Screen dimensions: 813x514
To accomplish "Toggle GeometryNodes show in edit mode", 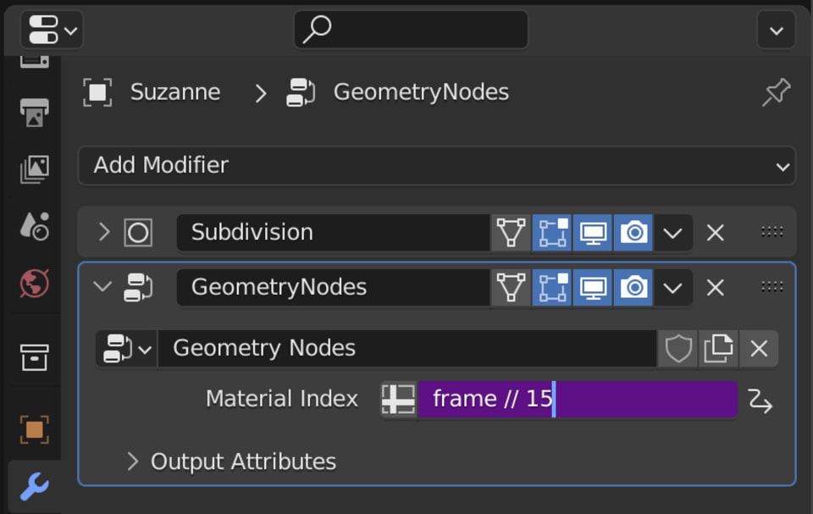I will 551,287.
